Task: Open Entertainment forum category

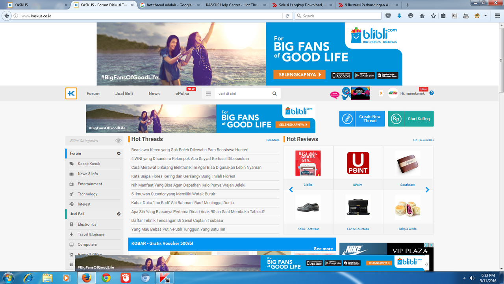Action: (90, 184)
